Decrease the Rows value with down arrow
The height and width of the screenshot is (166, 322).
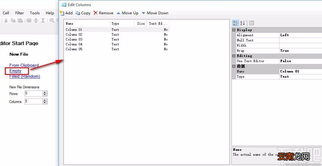tap(45, 95)
